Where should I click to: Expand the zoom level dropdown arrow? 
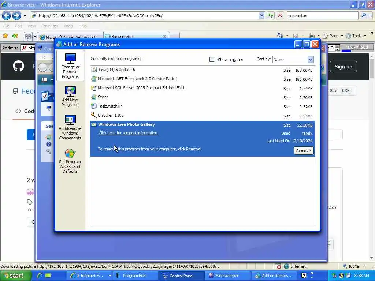(x=365, y=266)
